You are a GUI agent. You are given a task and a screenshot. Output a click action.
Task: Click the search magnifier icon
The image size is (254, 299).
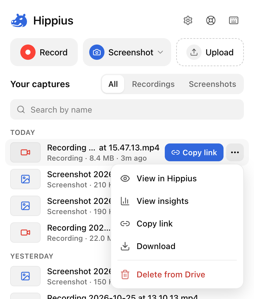tap(21, 109)
